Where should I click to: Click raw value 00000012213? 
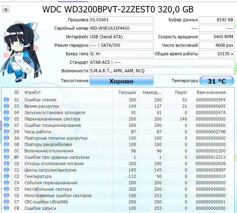(x=211, y=157)
